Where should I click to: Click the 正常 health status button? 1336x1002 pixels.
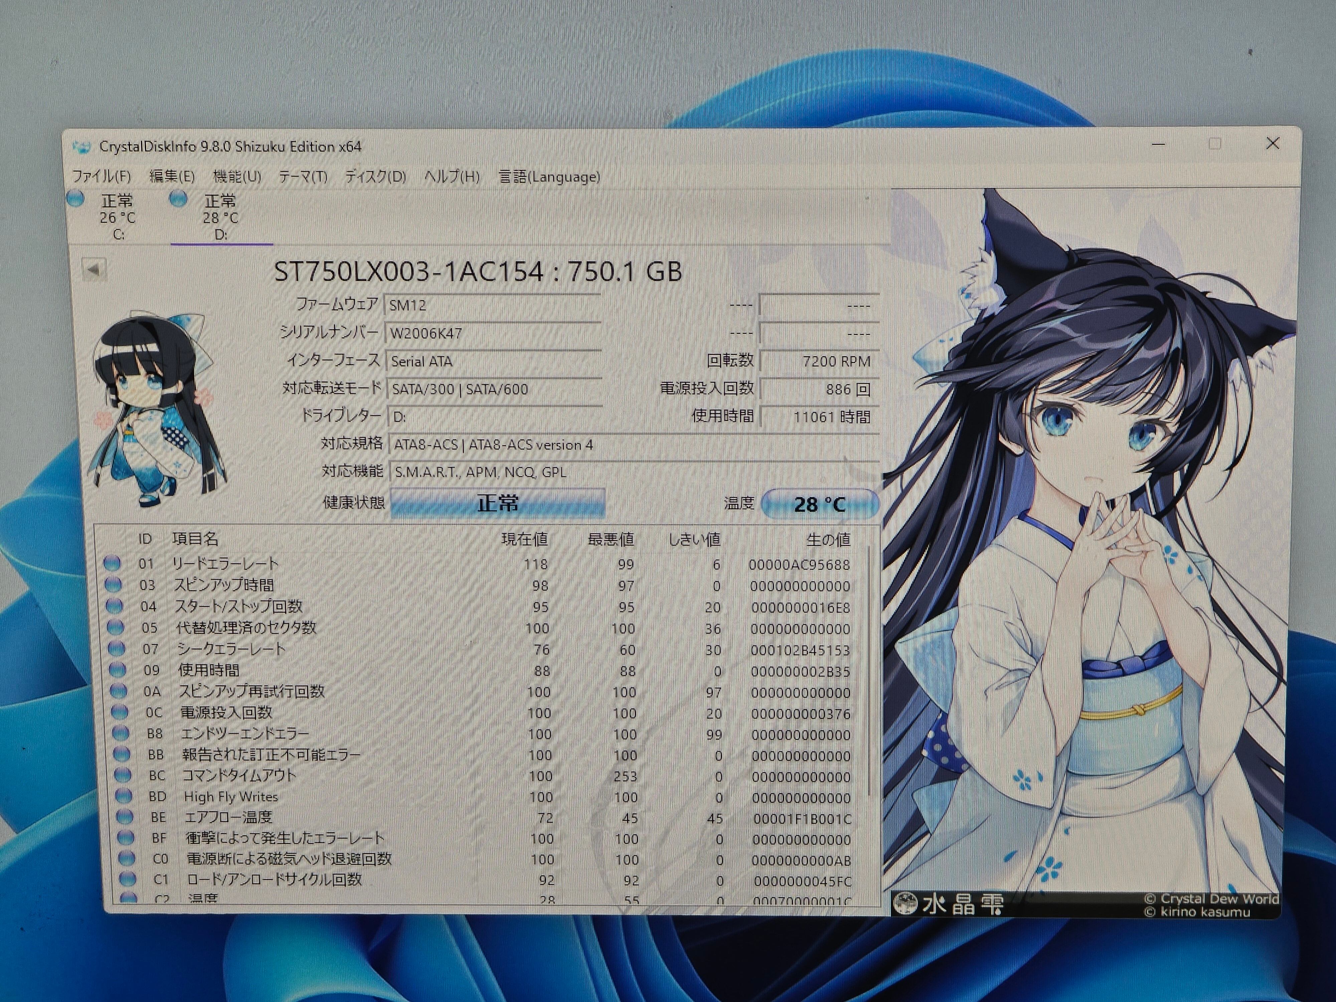(x=497, y=503)
